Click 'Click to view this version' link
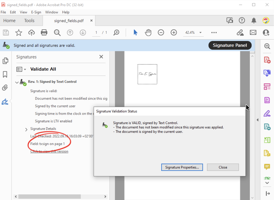This screenshot has width=274, height=200. pos(49,152)
